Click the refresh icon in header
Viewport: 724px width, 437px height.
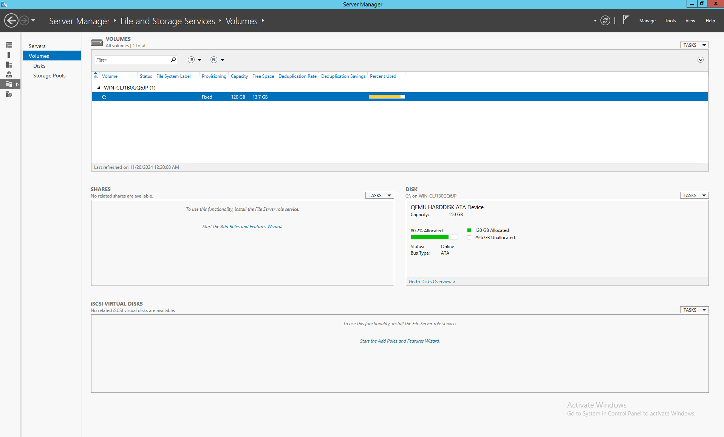(605, 21)
